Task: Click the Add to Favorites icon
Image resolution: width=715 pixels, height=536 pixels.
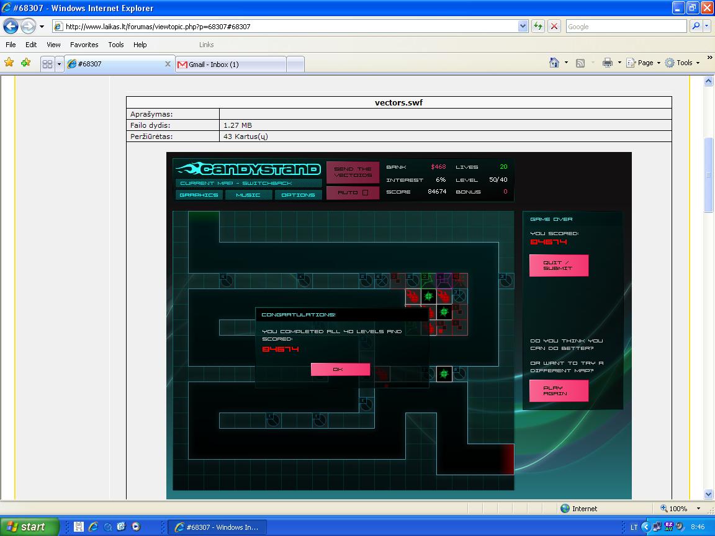Action: (x=26, y=63)
